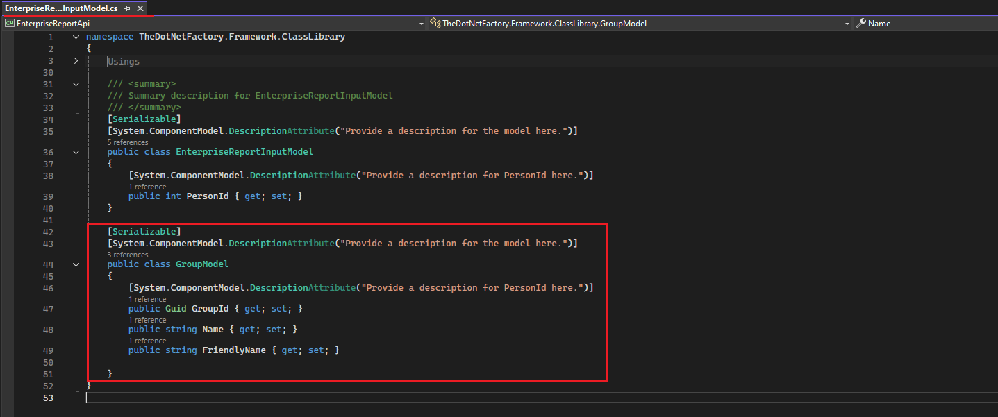998x417 pixels.
Task: Collapse the namespace block at line 1
Action: [76, 37]
